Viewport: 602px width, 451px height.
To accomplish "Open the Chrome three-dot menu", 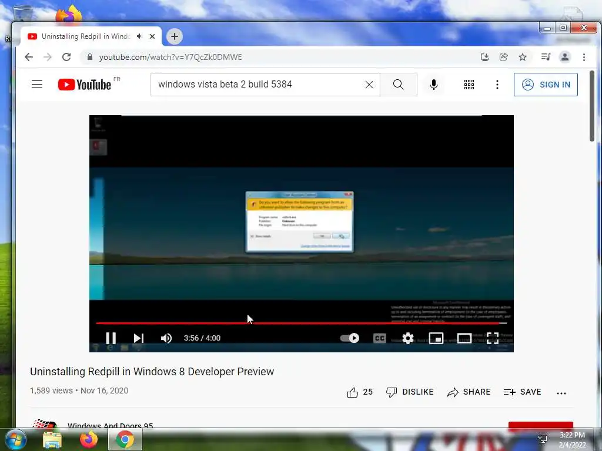I will click(x=584, y=57).
